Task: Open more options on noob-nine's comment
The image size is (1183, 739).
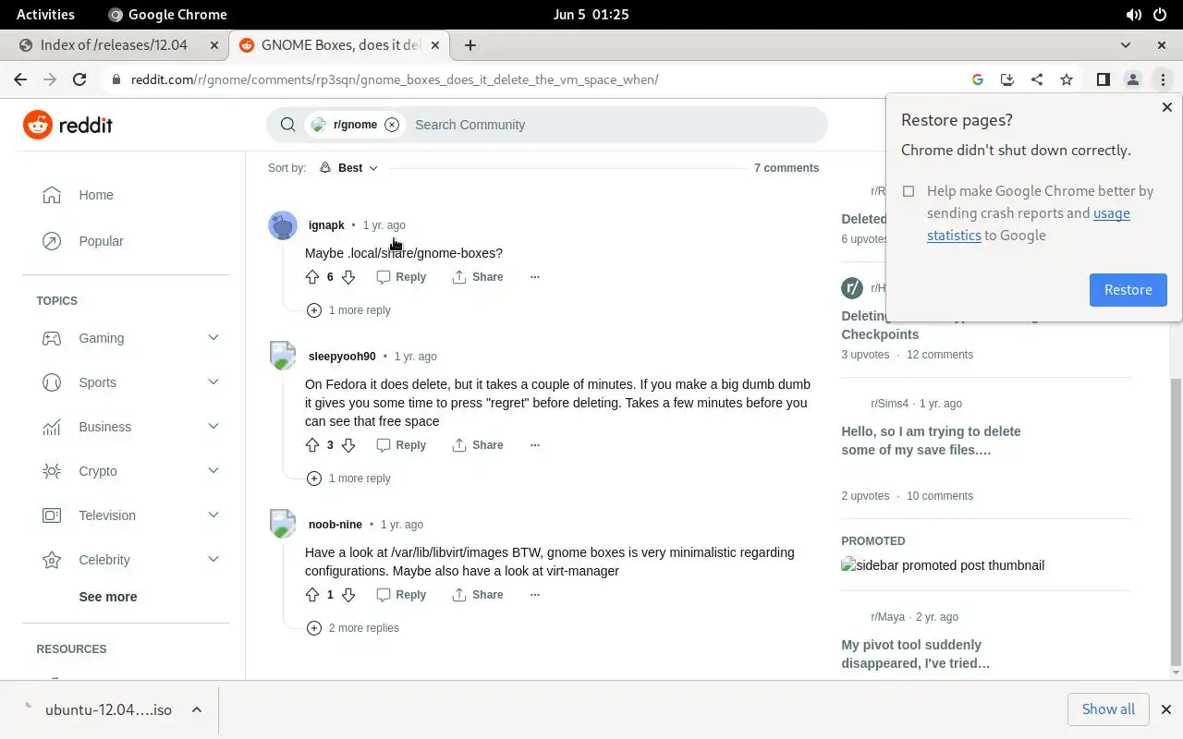Action: [534, 595]
